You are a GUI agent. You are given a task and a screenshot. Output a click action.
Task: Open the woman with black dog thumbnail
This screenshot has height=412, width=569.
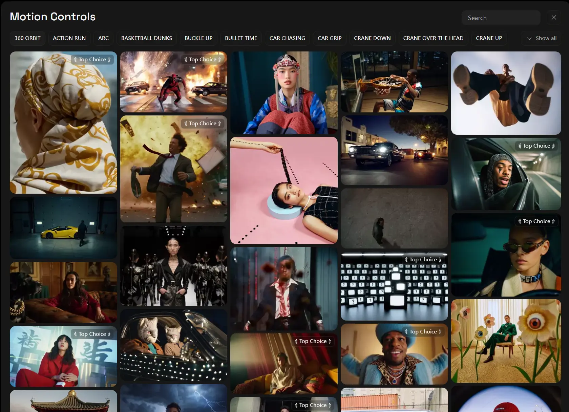(63, 292)
